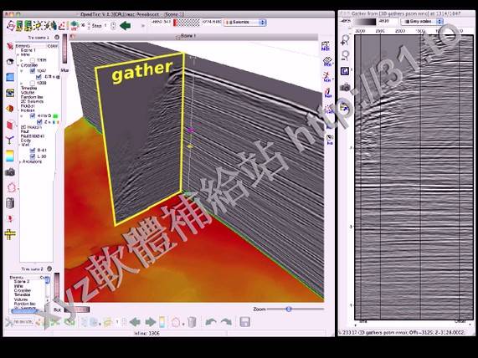
Task: Click the Step value stepper in toolbar
Action: tap(113, 26)
